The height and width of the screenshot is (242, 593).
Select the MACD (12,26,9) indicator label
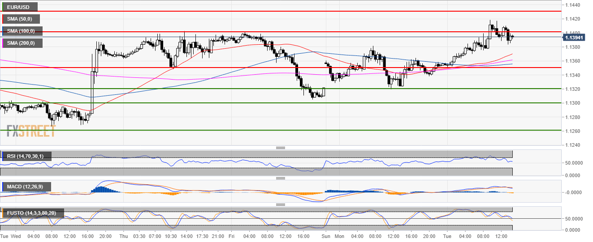(x=28, y=186)
